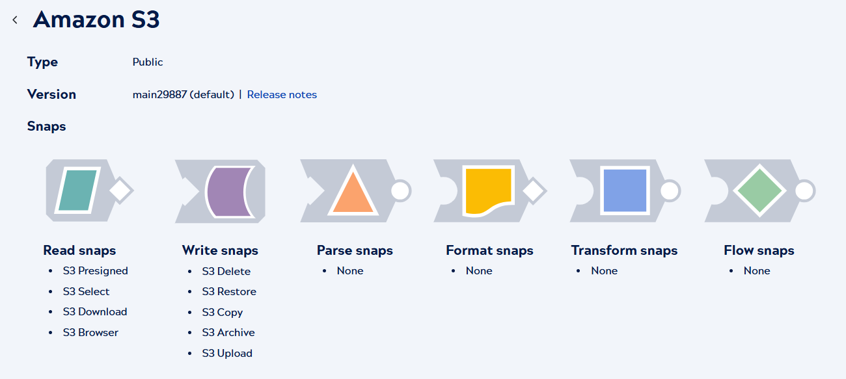The height and width of the screenshot is (379, 846).
Task: Click the Amazon S3 page title
Action: (96, 20)
